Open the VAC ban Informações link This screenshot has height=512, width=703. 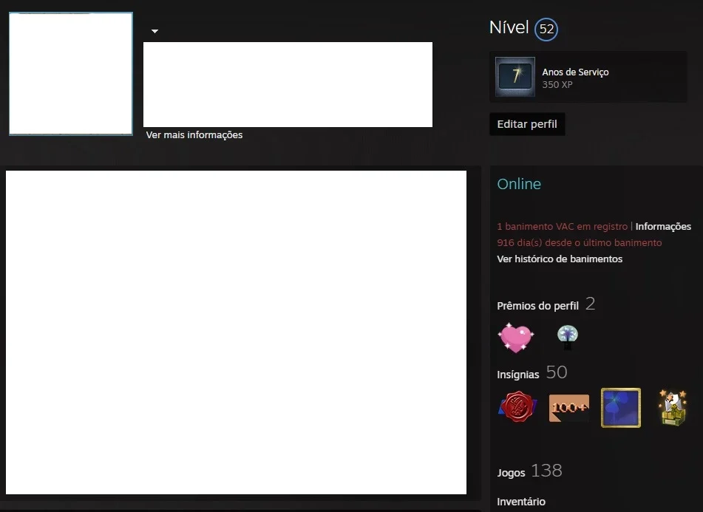663,226
